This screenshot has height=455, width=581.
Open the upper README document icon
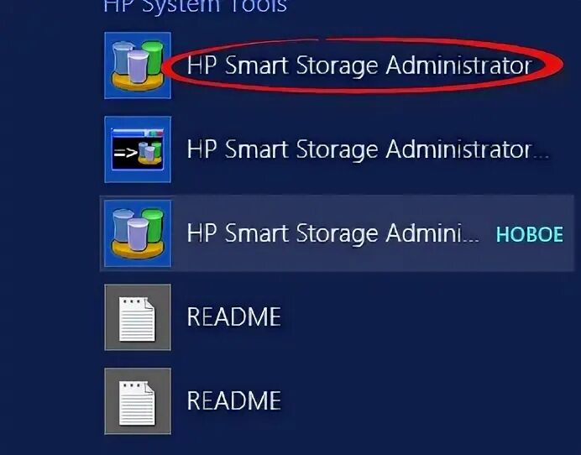point(138,317)
